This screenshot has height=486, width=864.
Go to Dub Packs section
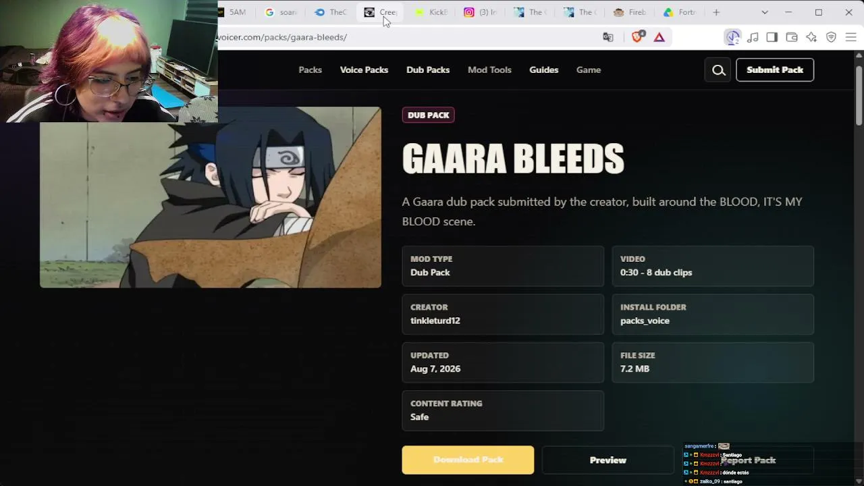(428, 70)
